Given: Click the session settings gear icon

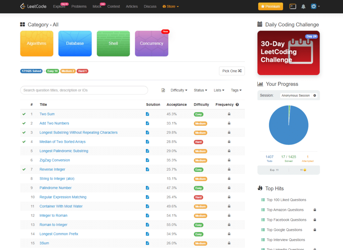Looking at the screenshot, I should pos(315,96).
